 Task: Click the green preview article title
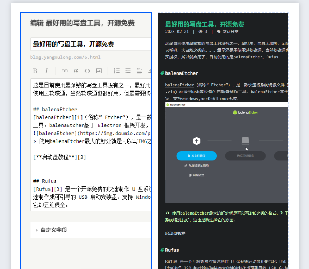(x=205, y=24)
